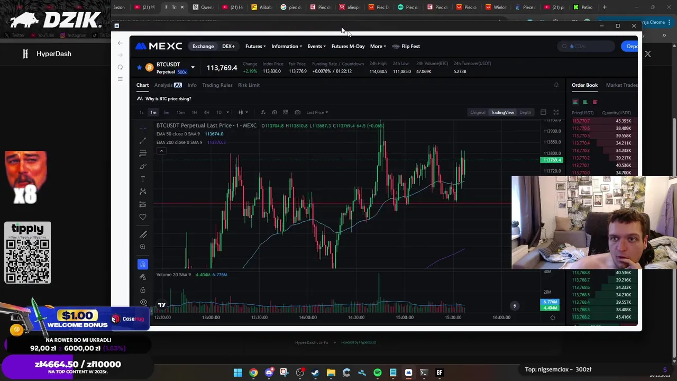The height and width of the screenshot is (381, 677).
Task: Select the 1m timeframe
Action: tap(153, 112)
